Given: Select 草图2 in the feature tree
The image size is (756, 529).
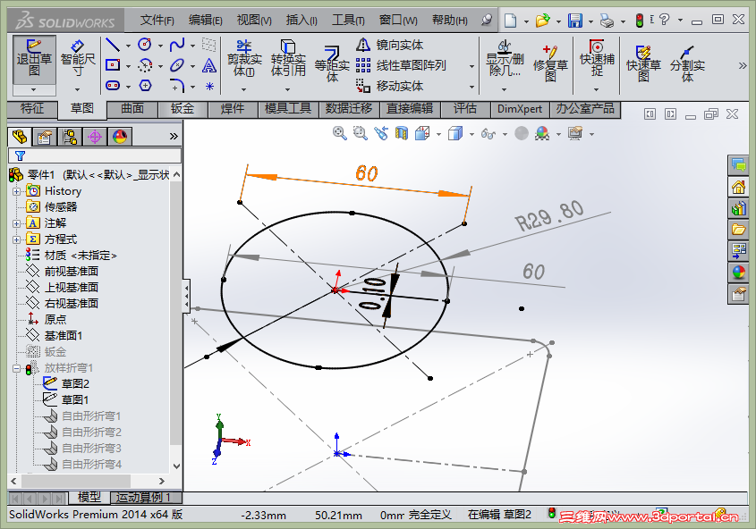Looking at the screenshot, I should (66, 383).
